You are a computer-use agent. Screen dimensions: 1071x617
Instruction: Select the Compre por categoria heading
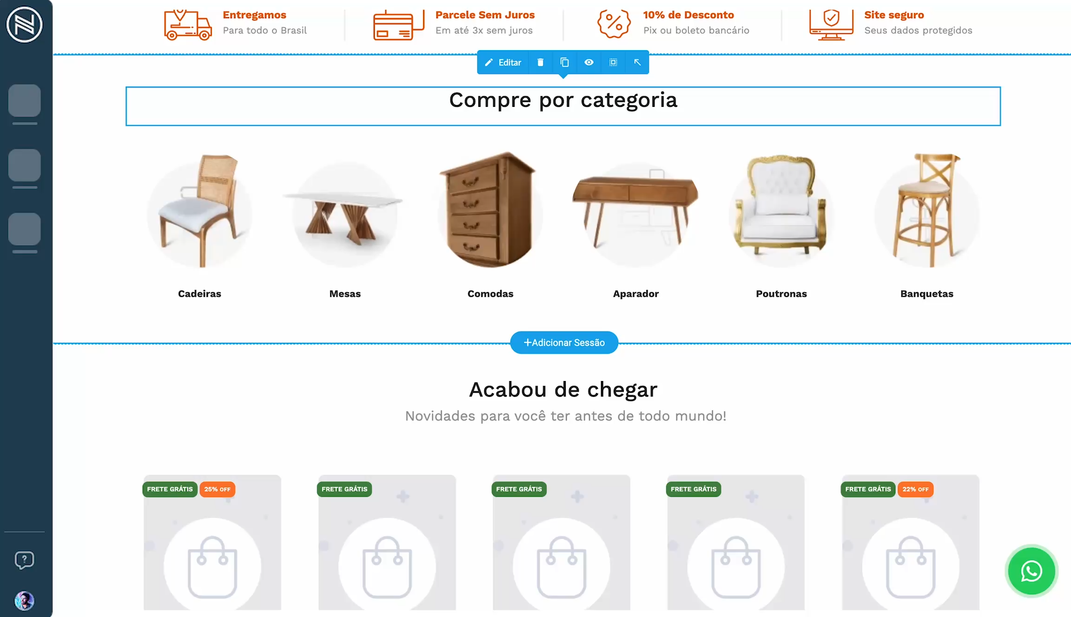(563, 100)
